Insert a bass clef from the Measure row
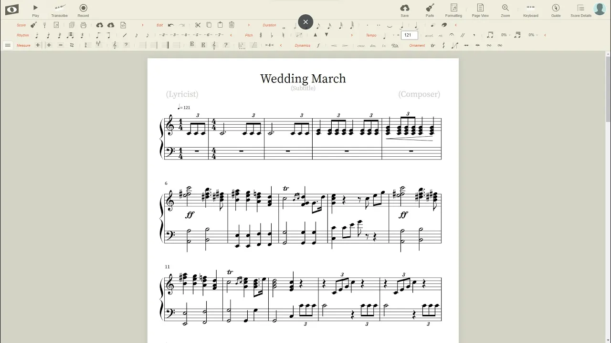 tap(126, 45)
